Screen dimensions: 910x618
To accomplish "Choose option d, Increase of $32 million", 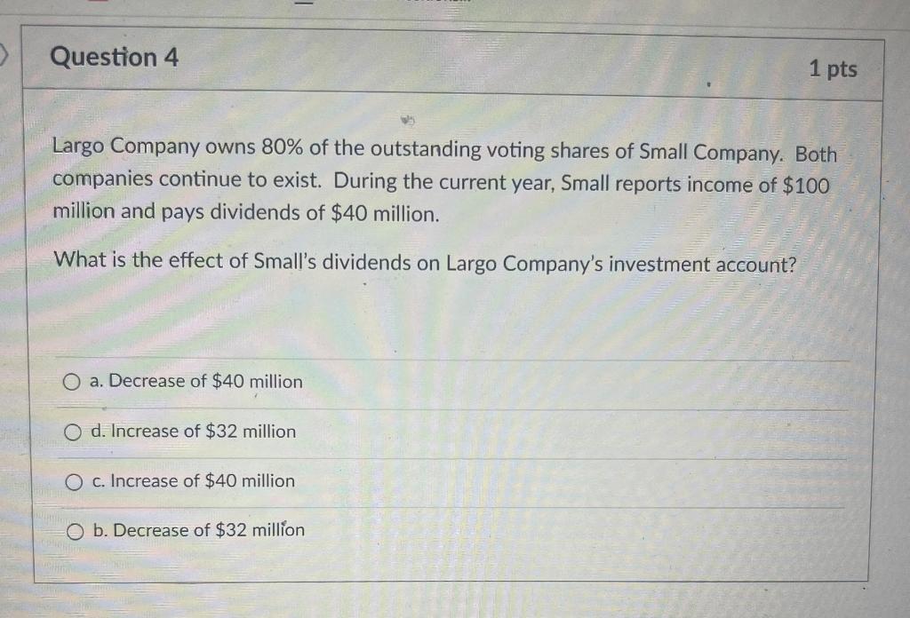I will tap(73, 432).
